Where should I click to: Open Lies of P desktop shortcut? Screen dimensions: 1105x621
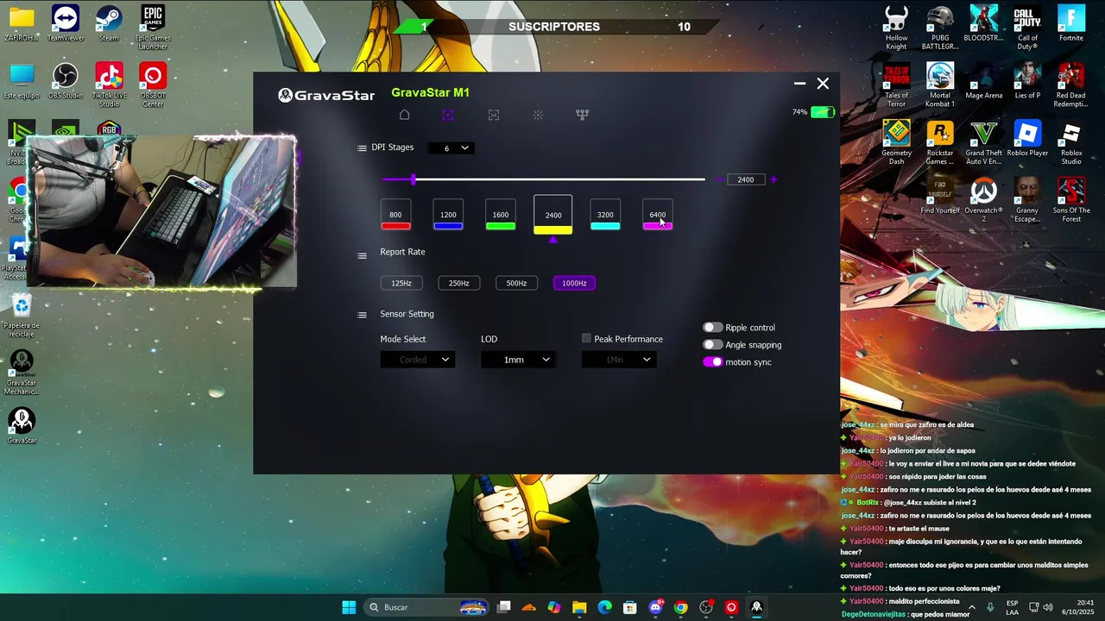[x=1027, y=81]
